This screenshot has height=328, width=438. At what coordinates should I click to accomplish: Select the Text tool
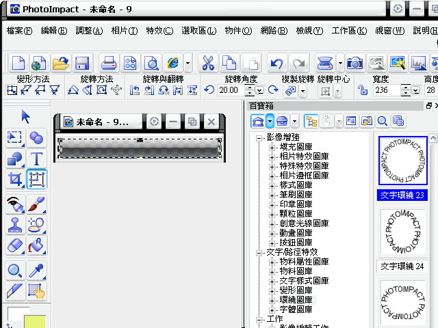(x=36, y=159)
